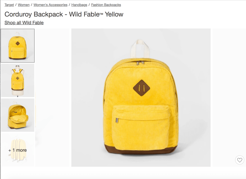The width and height of the screenshot is (246, 179).
Task: Click the blank next-image panel beside main photo
Action: (x=229, y=98)
